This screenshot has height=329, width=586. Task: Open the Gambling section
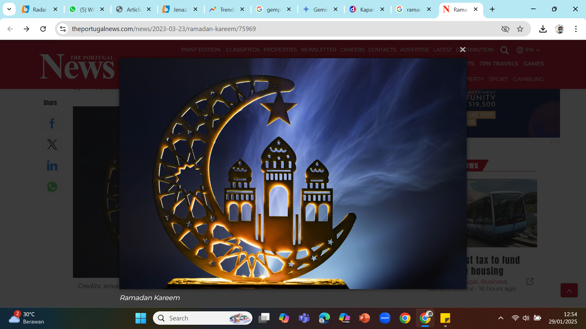click(x=528, y=79)
